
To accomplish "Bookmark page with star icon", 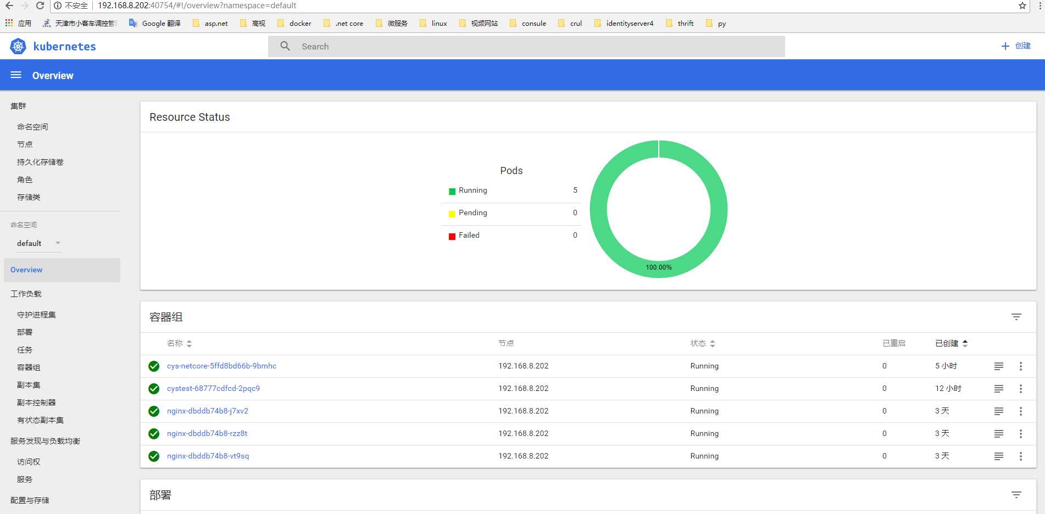I will pos(1022,5).
